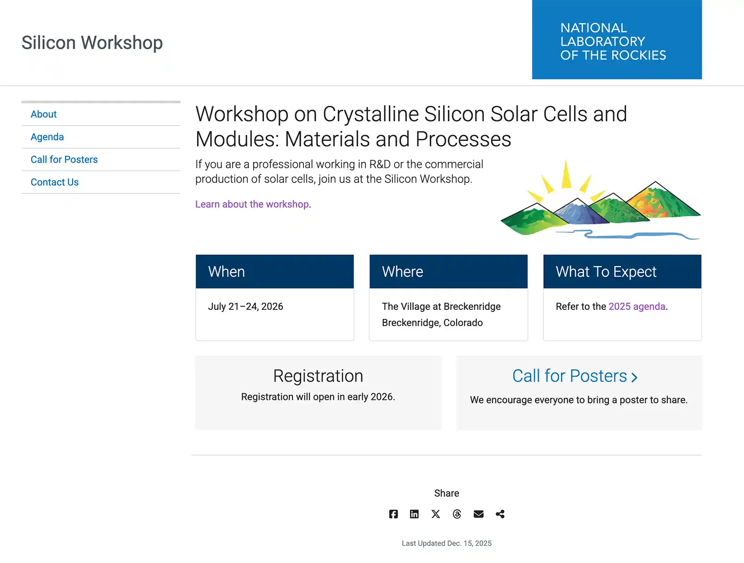Click the When box showing July dates
This screenshot has width=744, height=563.
[x=274, y=297]
